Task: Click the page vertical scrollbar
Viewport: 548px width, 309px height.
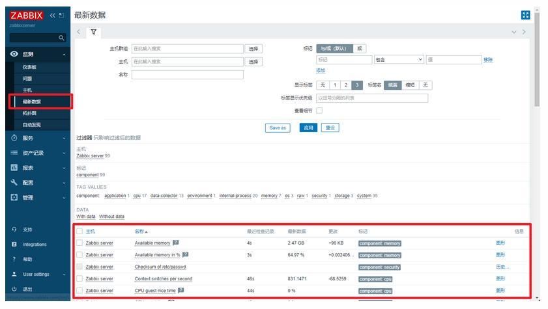Action: tap(537, 59)
